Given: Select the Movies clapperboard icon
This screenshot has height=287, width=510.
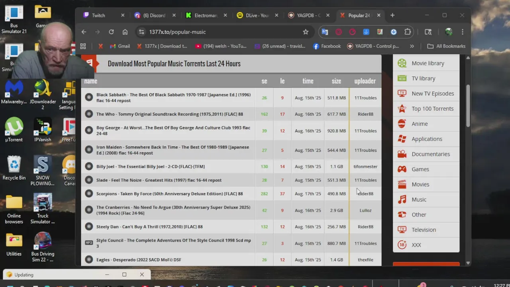Looking at the screenshot, I should [x=402, y=184].
